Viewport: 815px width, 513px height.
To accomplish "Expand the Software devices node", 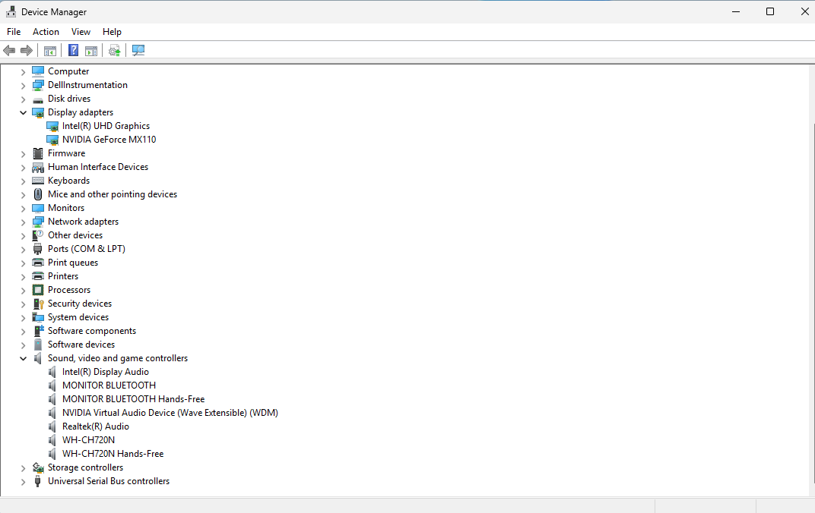I will 23,345.
